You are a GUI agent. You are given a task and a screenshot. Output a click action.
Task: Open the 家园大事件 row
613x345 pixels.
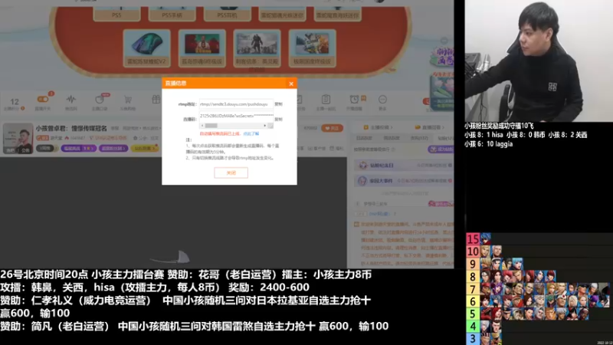point(405,181)
